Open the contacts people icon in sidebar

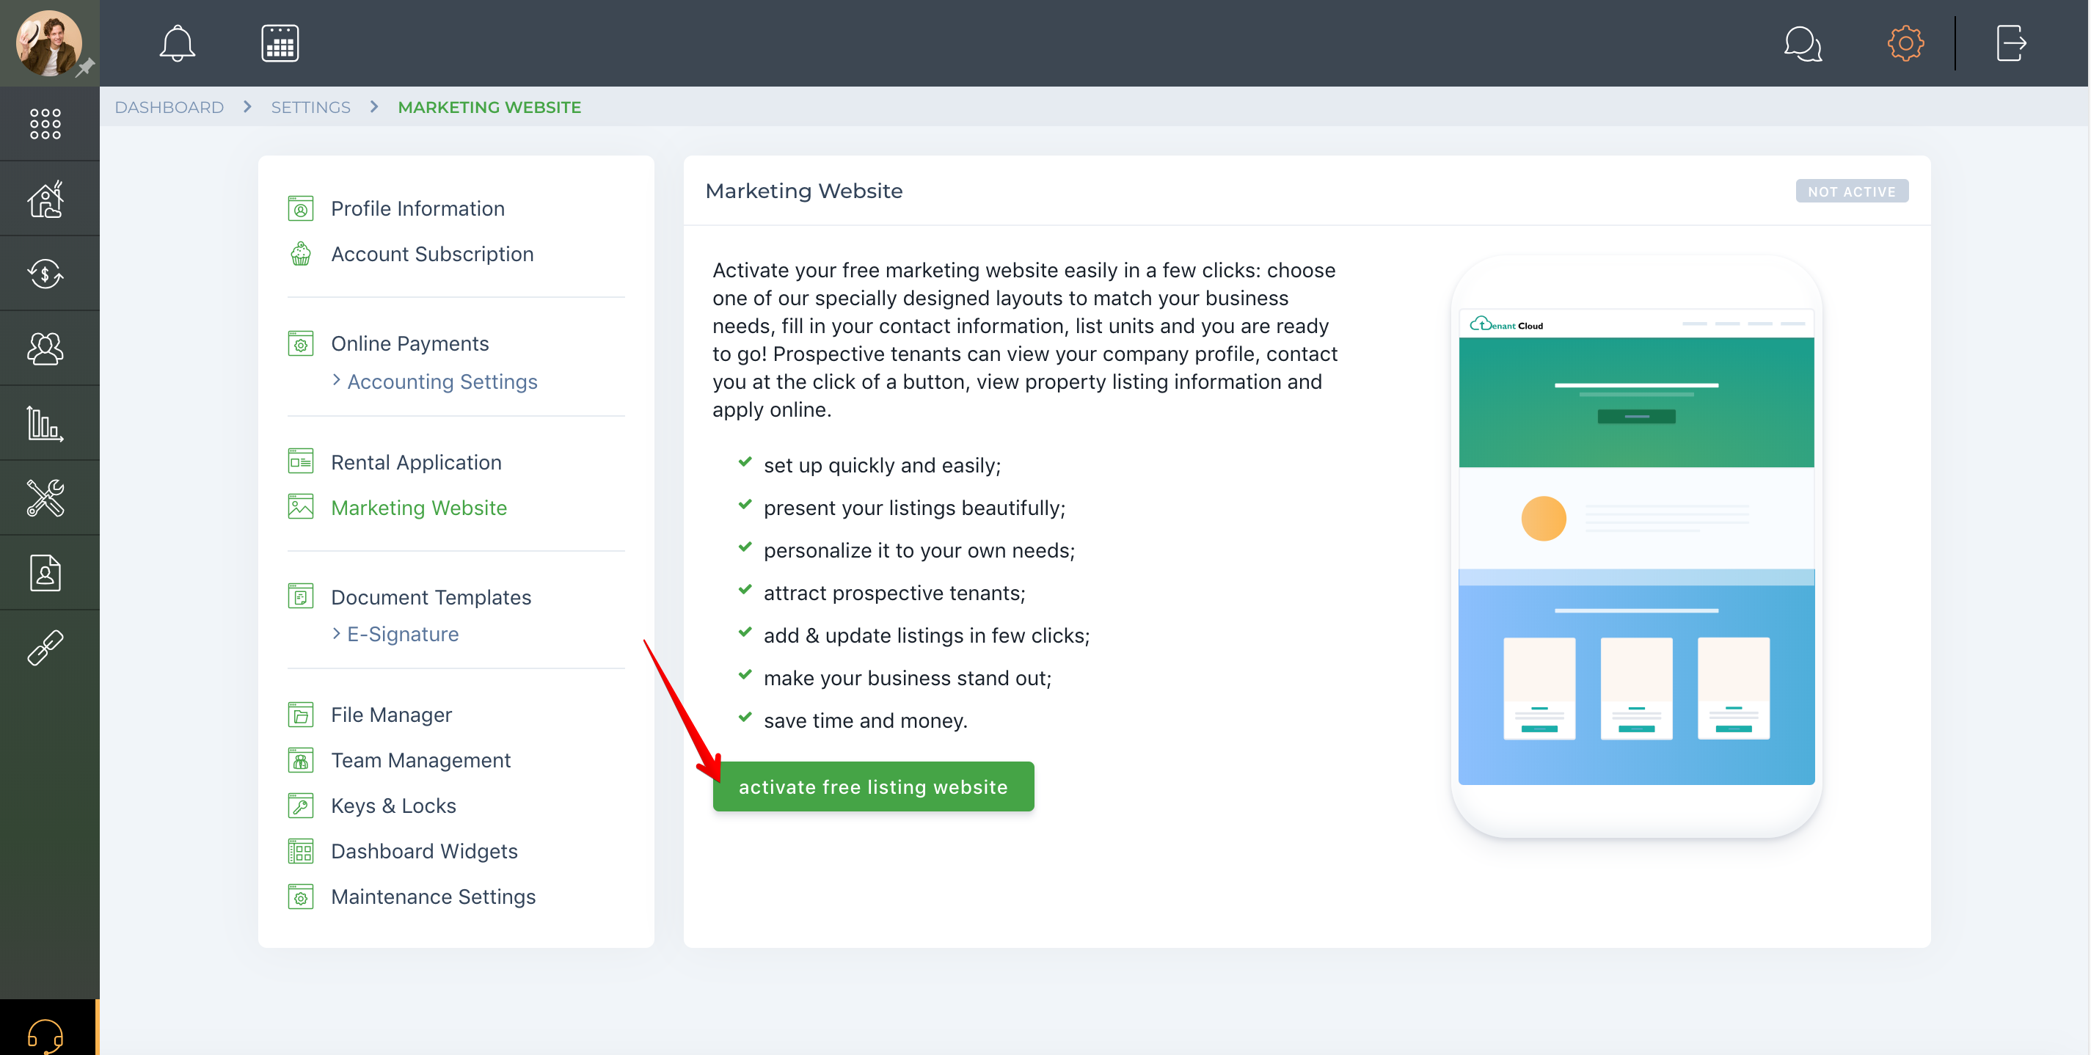[x=45, y=348]
